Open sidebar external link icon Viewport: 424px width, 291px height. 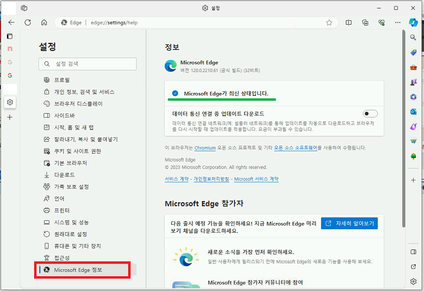click(x=413, y=267)
